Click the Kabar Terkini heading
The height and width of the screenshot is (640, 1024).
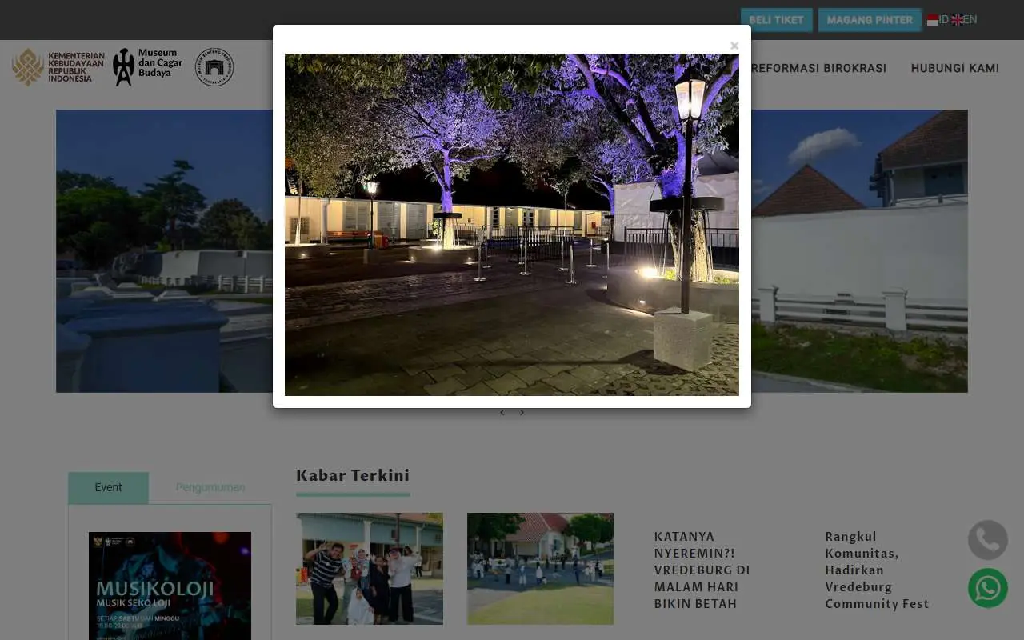point(353,475)
